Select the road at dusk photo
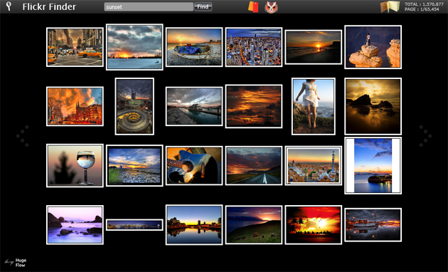The width and height of the screenshot is (448, 272). pos(254,166)
